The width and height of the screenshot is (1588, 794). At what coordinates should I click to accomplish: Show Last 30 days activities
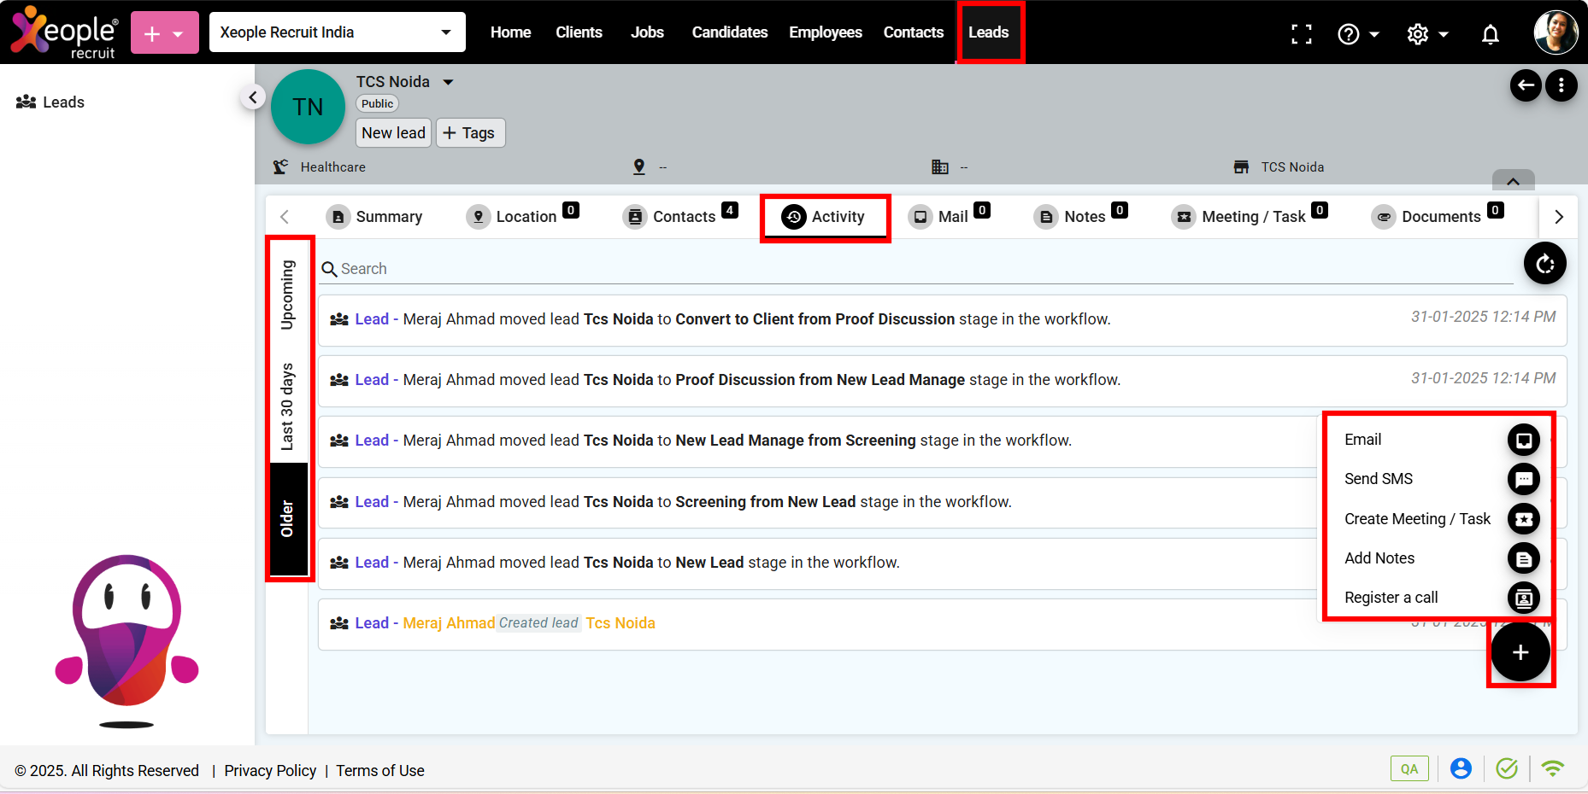[x=288, y=406]
